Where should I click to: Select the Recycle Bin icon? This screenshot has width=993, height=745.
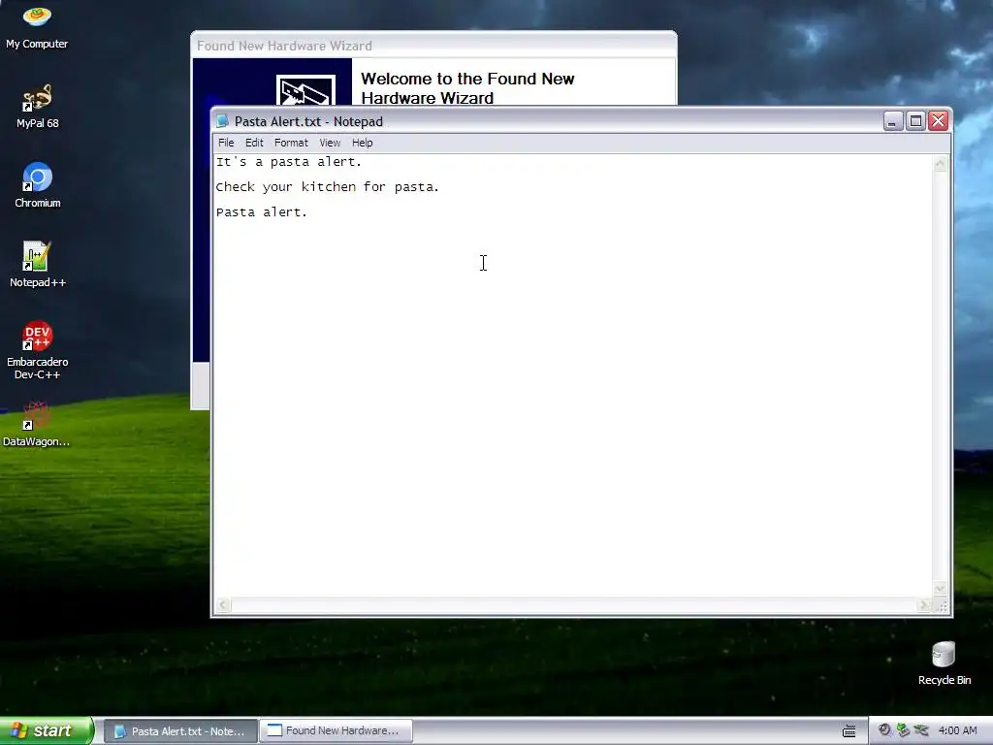[x=944, y=664]
